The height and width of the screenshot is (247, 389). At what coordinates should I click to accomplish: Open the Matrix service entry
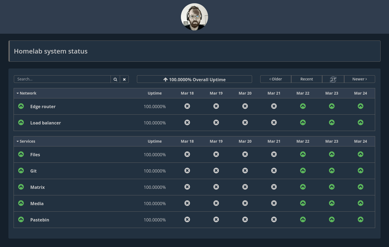tap(37, 187)
